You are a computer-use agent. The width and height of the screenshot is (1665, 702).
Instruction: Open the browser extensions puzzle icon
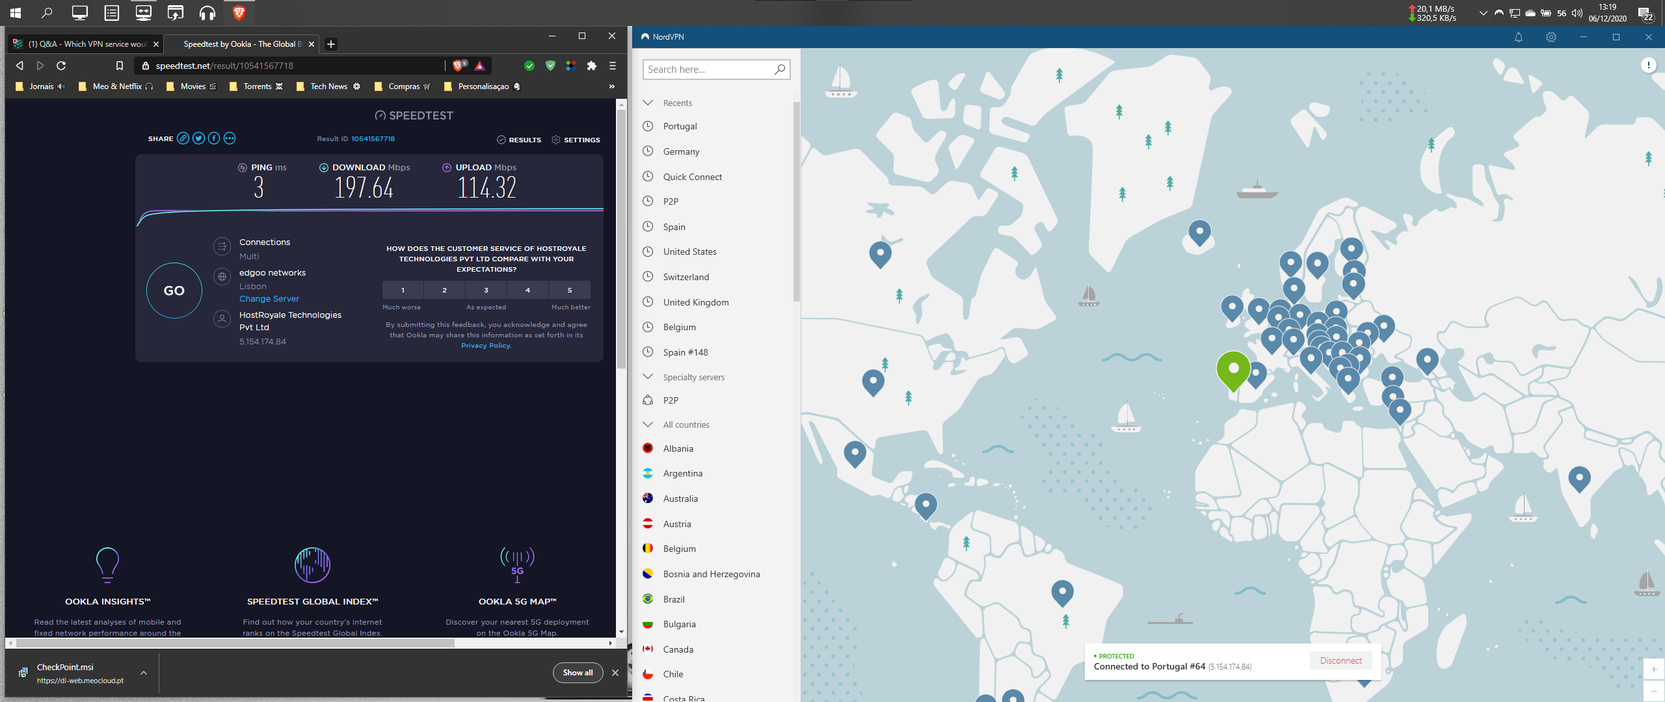pos(591,66)
